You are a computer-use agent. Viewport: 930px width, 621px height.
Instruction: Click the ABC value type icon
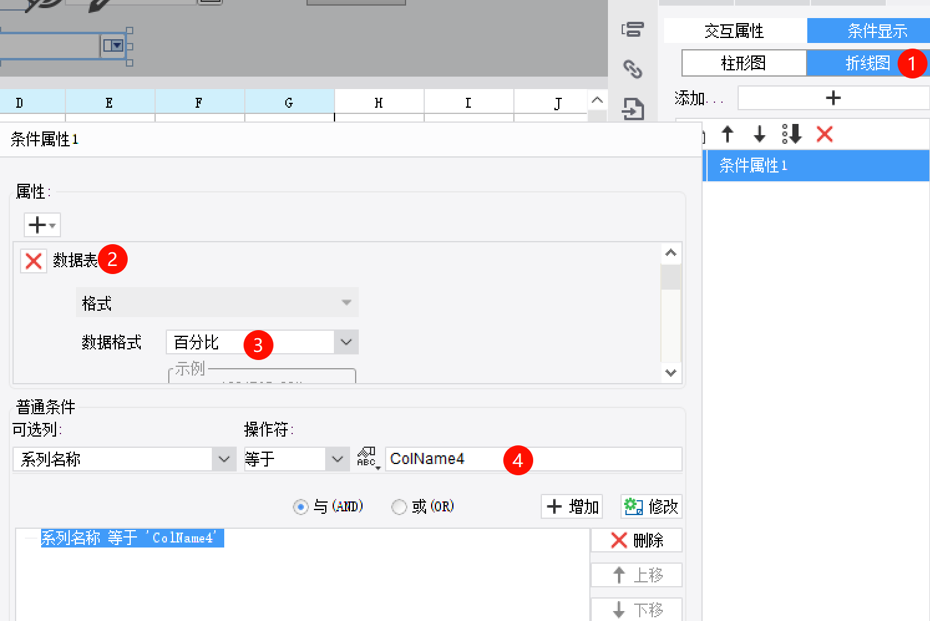367,458
